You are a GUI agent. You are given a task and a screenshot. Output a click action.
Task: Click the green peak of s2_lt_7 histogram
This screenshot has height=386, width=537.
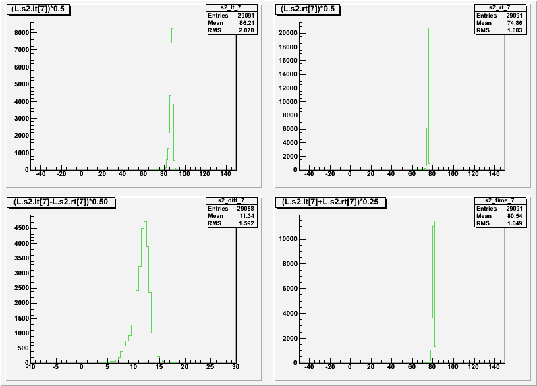(172, 29)
